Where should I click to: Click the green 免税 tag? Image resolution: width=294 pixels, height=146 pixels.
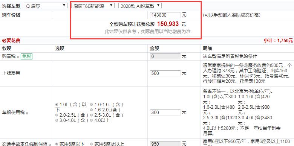point(27,56)
